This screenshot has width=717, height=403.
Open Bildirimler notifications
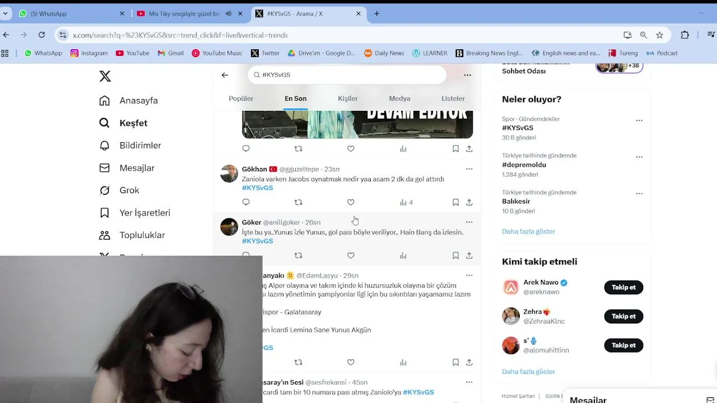(130, 146)
